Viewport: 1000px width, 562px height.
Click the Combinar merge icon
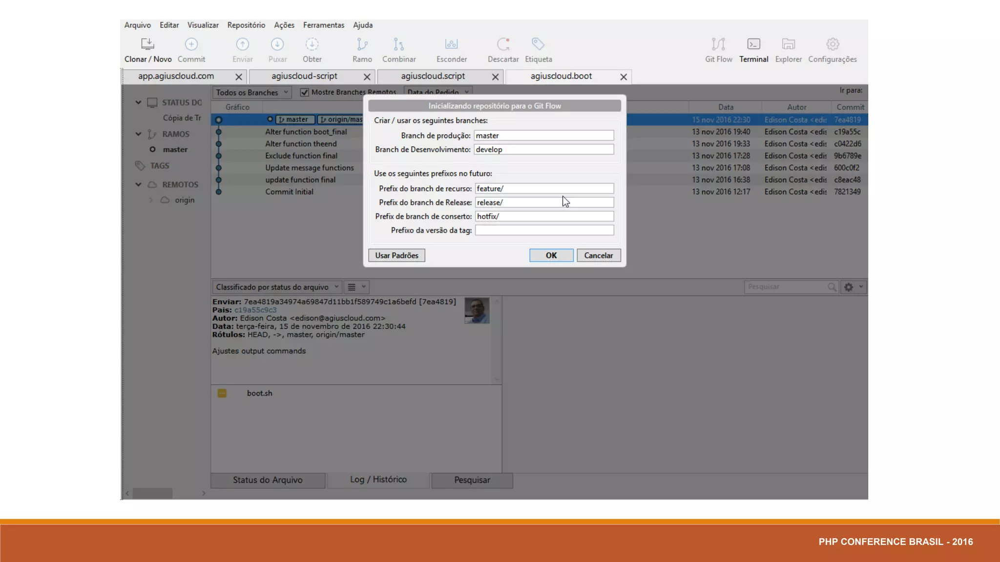(x=399, y=45)
